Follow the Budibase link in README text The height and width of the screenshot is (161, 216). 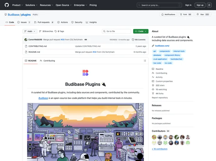click(43, 98)
